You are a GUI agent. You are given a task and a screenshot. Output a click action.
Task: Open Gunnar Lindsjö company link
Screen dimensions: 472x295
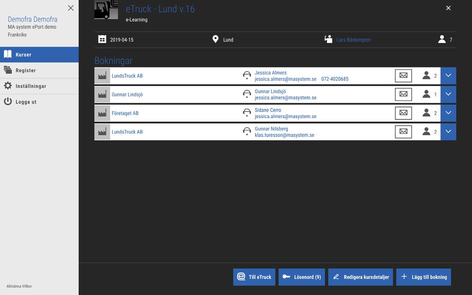pos(127,94)
